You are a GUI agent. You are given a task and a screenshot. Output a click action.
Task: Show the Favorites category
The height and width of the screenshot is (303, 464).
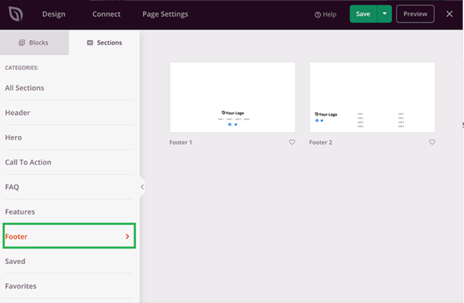[21, 286]
